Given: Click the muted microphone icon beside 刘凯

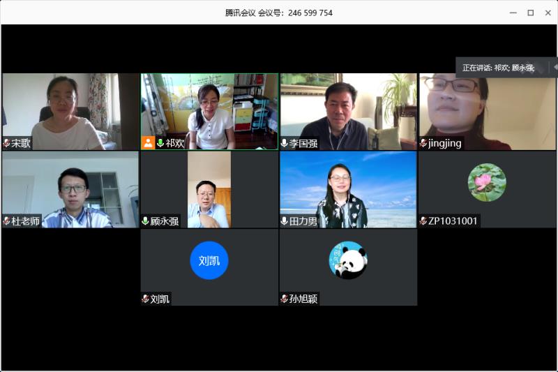Looking at the screenshot, I should point(145,299).
